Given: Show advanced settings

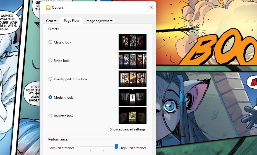Looking at the screenshot, I should pos(128,129).
